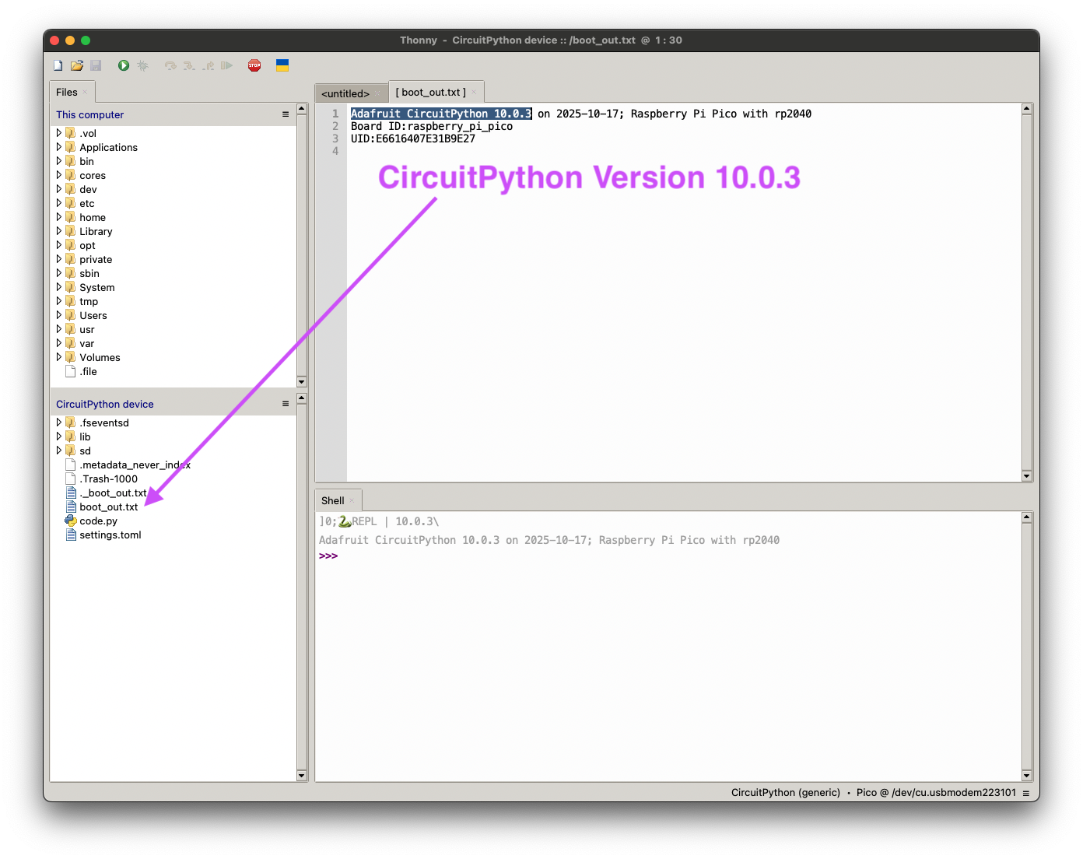Click the settings.toml file icon
Image resolution: width=1083 pixels, height=859 pixels.
point(71,535)
